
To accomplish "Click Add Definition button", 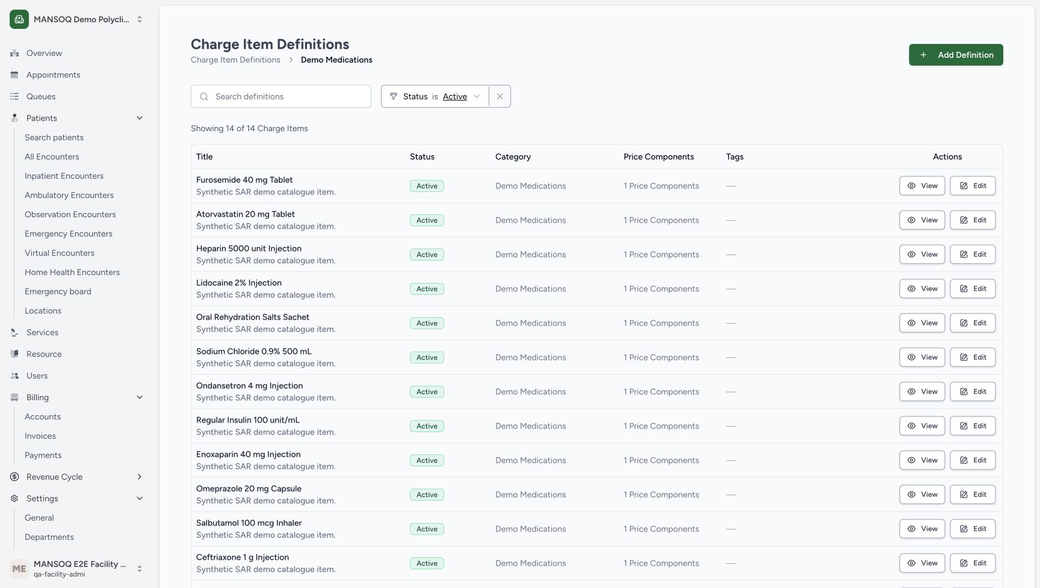I will 956,55.
